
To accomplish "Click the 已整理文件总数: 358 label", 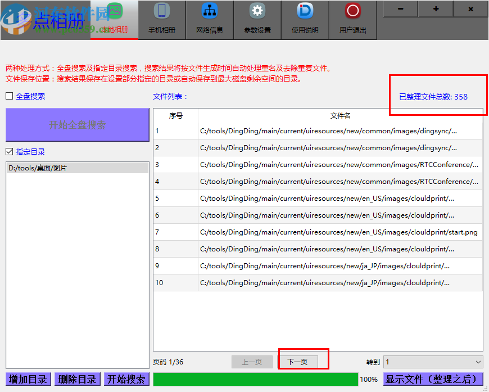I will point(433,97).
